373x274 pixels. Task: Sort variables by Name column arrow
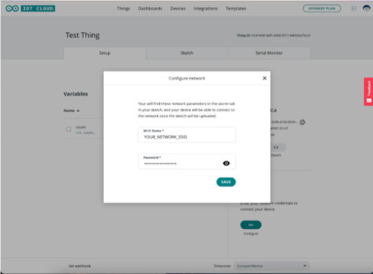pos(78,110)
